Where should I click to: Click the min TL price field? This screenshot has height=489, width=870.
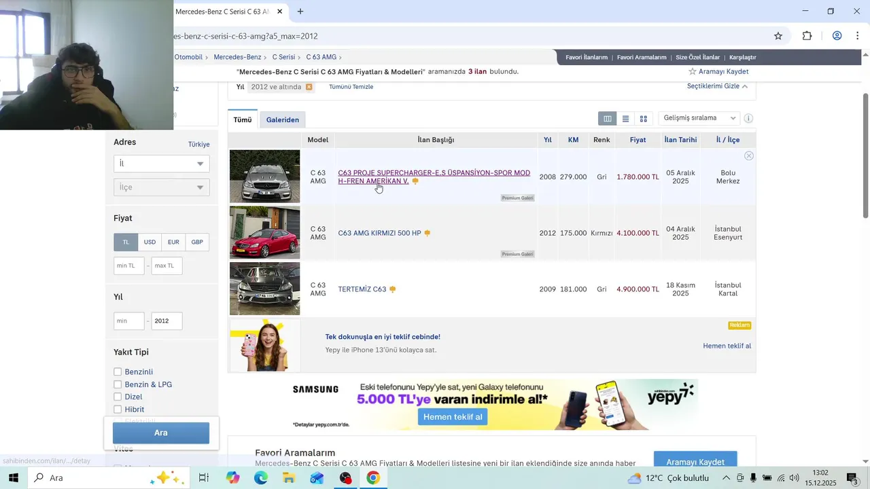pos(129,266)
